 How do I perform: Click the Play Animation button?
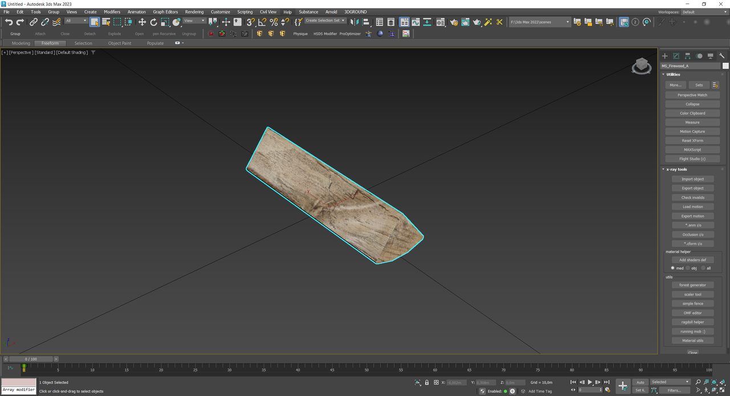590,382
